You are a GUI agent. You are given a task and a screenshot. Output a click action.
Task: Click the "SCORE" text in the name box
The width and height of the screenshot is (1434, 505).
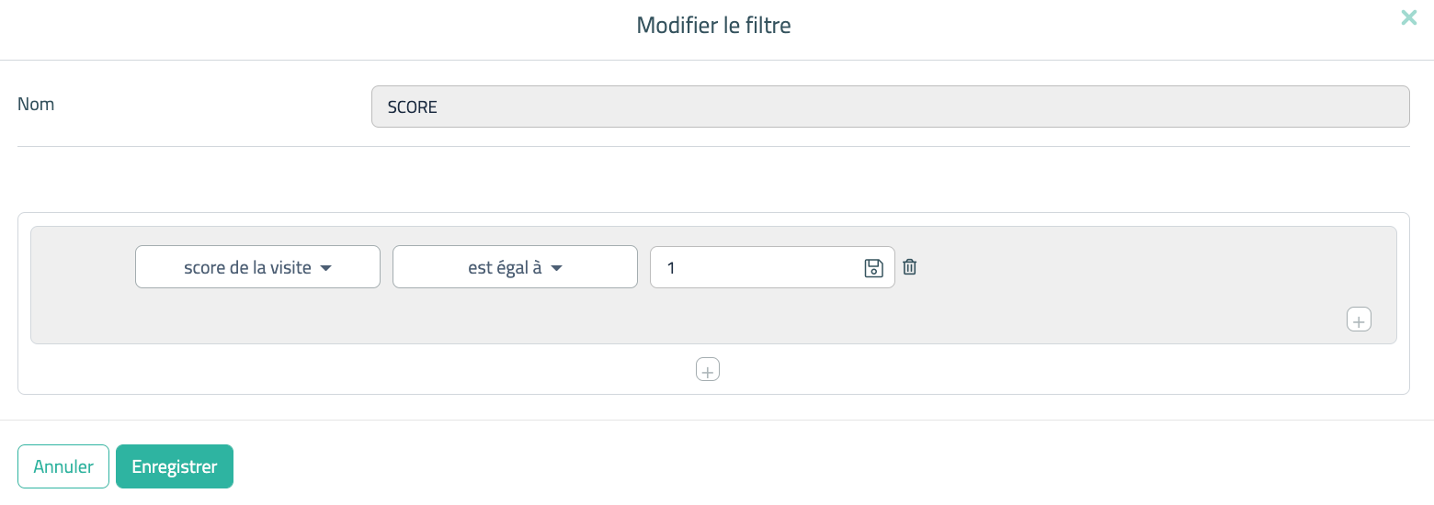coord(412,107)
